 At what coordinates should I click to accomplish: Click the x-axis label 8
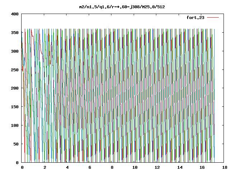pyautogui.click(x=112, y=167)
